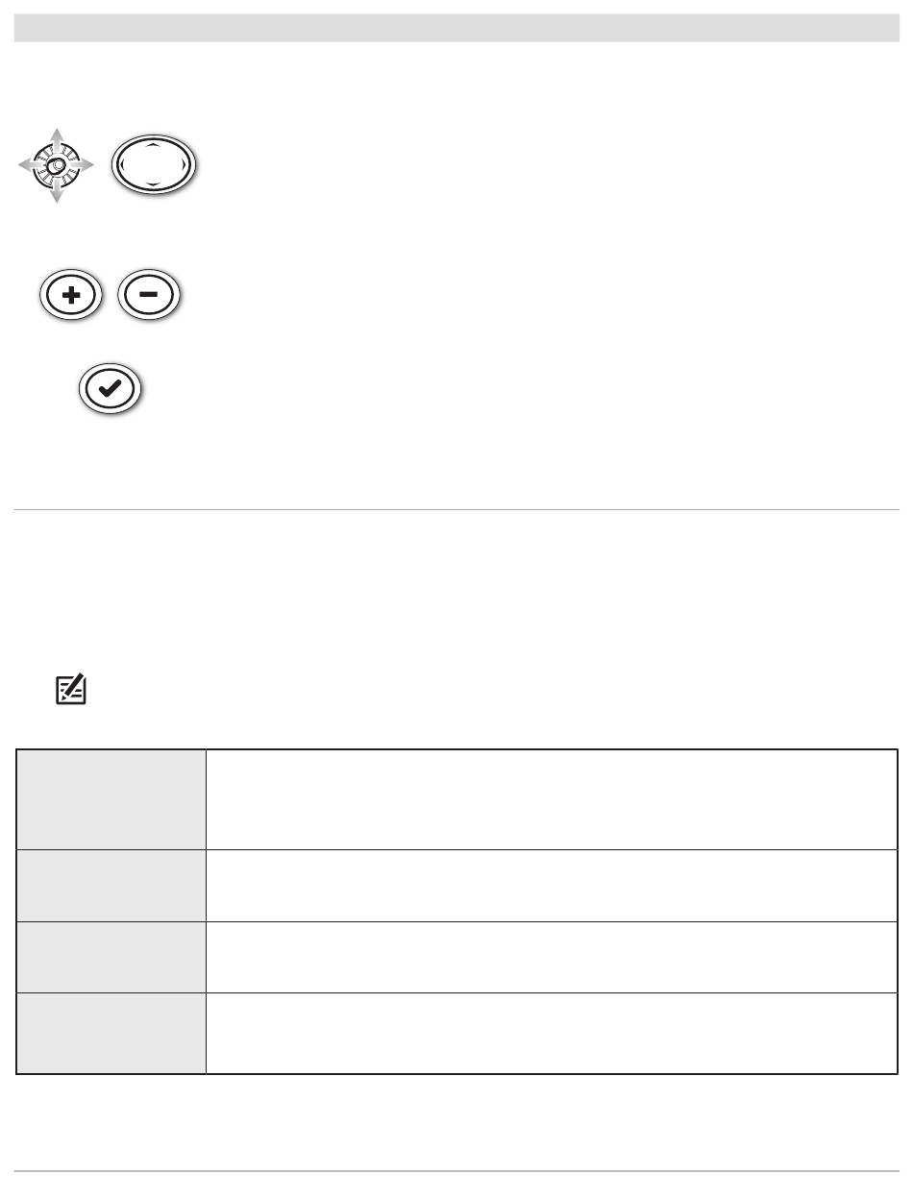
Task: Click the white cell in the table's last row
Action: click(552, 1033)
